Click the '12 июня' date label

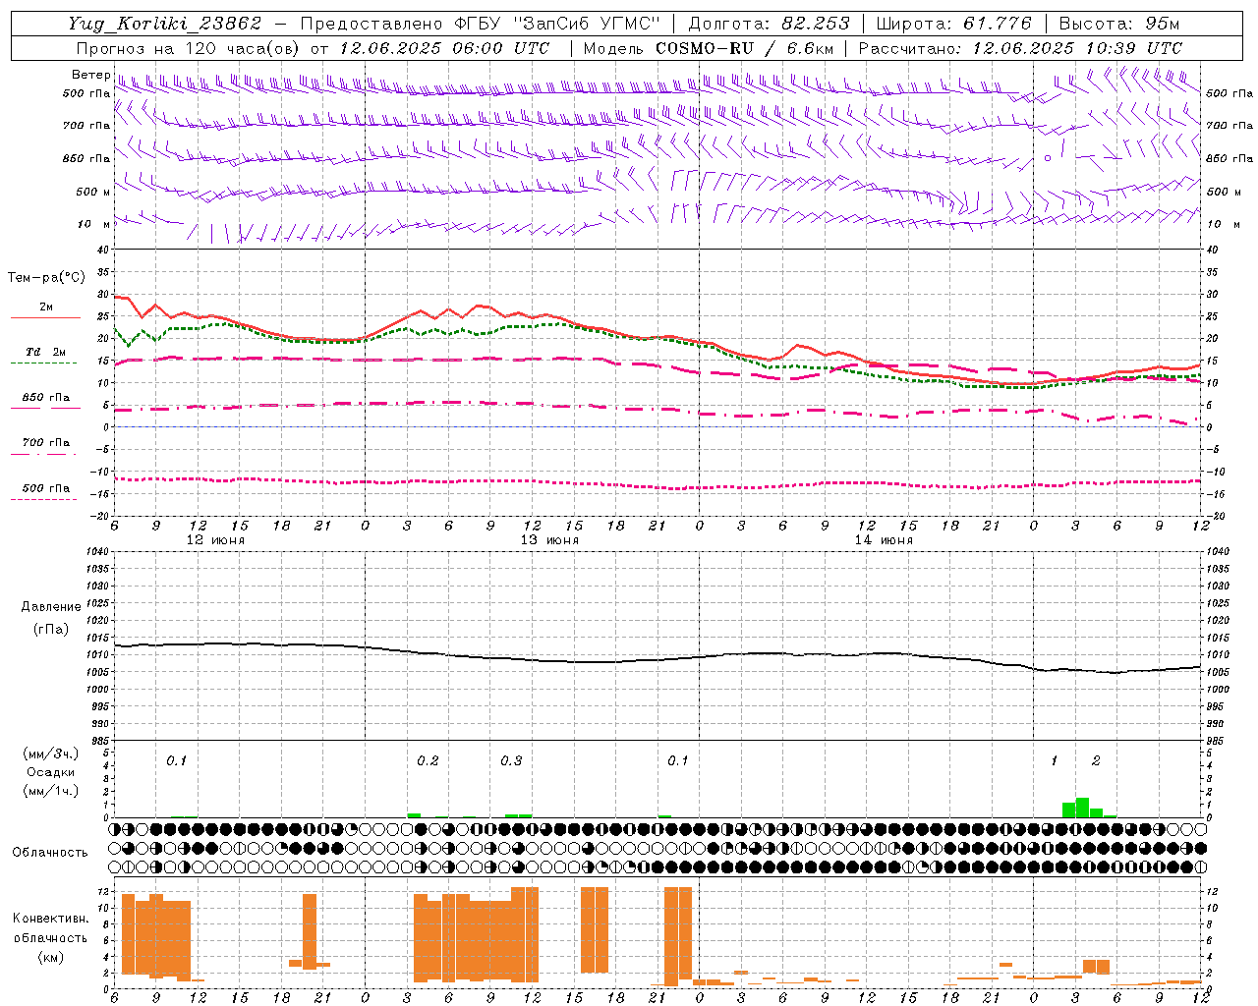pyautogui.click(x=215, y=540)
